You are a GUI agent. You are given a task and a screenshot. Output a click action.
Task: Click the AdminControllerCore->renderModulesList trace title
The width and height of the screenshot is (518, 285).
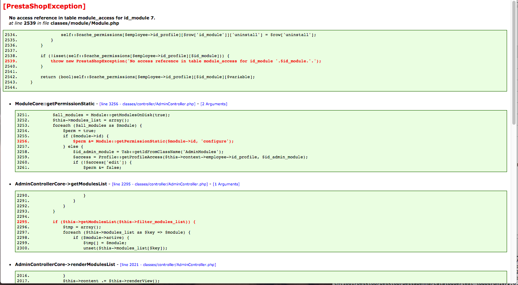[x=65, y=265]
